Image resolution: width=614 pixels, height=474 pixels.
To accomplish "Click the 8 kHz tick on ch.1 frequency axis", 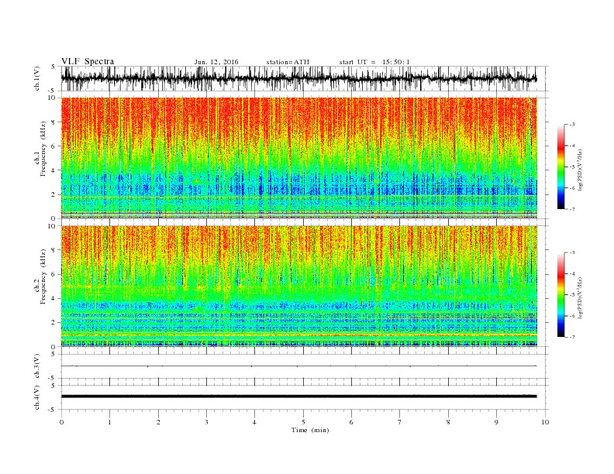I will 53,122.
